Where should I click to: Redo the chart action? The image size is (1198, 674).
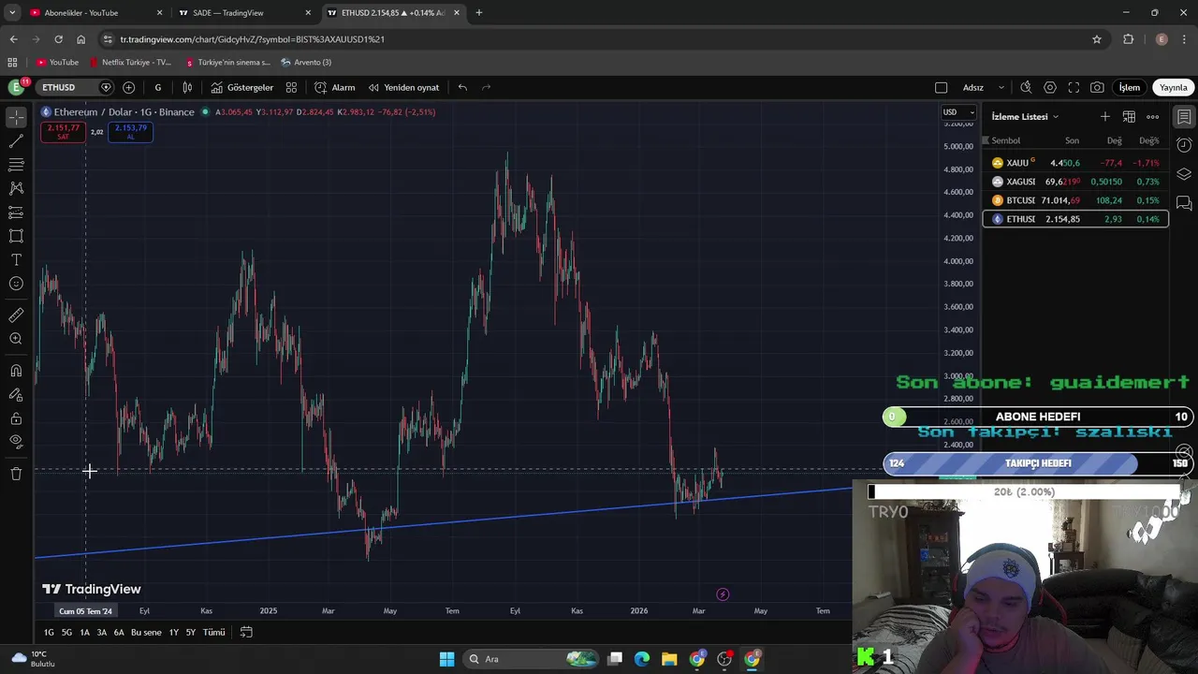point(486,87)
